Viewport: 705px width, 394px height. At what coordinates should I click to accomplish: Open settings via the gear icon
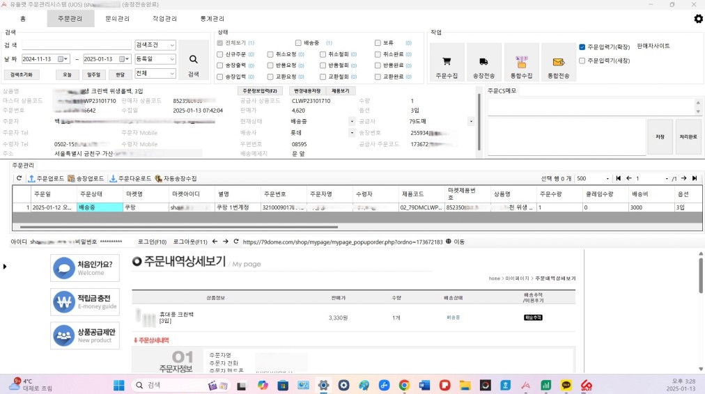[x=698, y=19]
